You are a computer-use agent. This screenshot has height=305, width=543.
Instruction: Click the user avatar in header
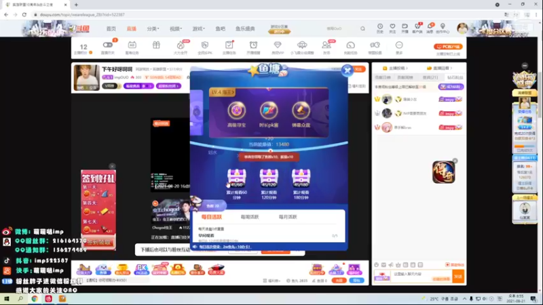[x=462, y=28]
